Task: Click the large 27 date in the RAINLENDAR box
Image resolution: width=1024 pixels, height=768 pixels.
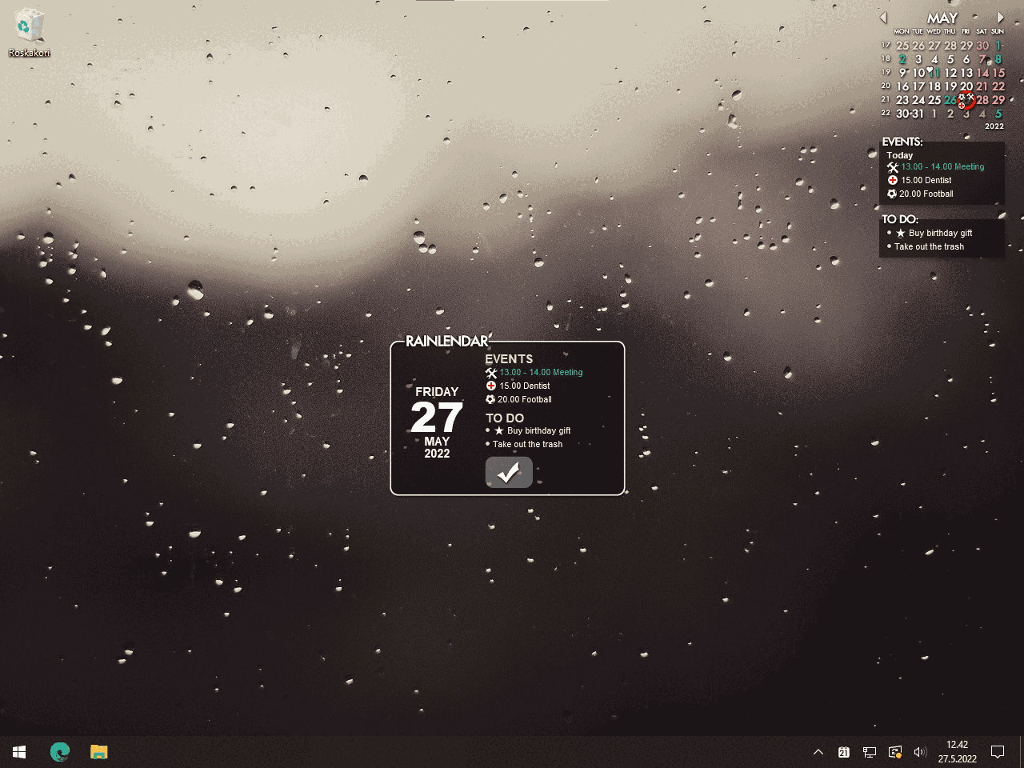Action: 437,417
